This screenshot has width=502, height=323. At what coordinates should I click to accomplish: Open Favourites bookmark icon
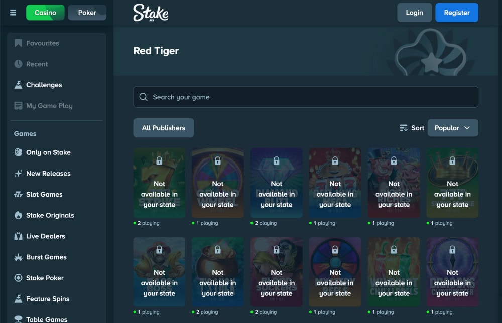18,43
